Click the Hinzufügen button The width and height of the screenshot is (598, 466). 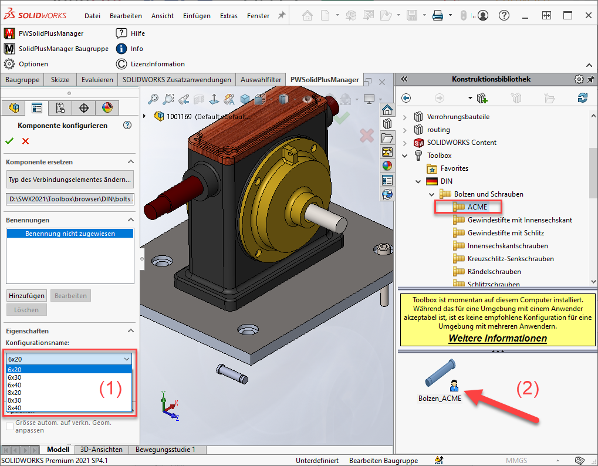pyautogui.click(x=27, y=296)
